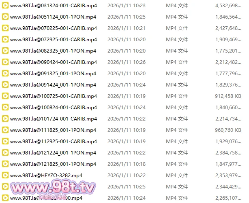Click the icon of 031324-001-CARIB.mp4
249x203 pixels.
point(5,6)
